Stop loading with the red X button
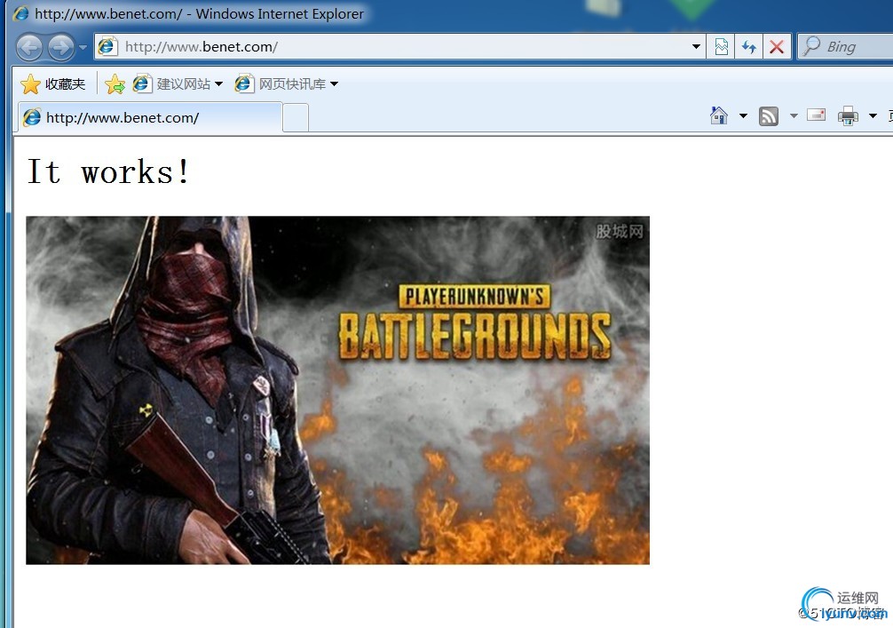893x628 pixels. [776, 47]
